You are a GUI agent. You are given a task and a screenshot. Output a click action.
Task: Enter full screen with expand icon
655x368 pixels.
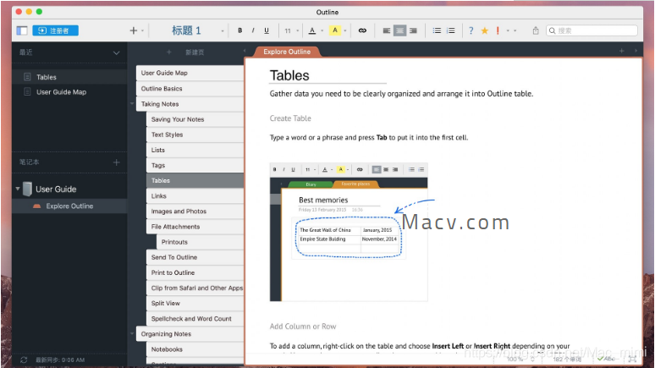tap(632, 359)
